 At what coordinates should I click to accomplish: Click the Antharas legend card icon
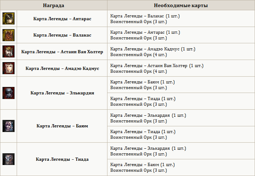pos(8,18)
